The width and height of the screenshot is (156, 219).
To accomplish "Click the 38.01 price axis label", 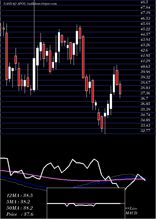I will point(146,88).
